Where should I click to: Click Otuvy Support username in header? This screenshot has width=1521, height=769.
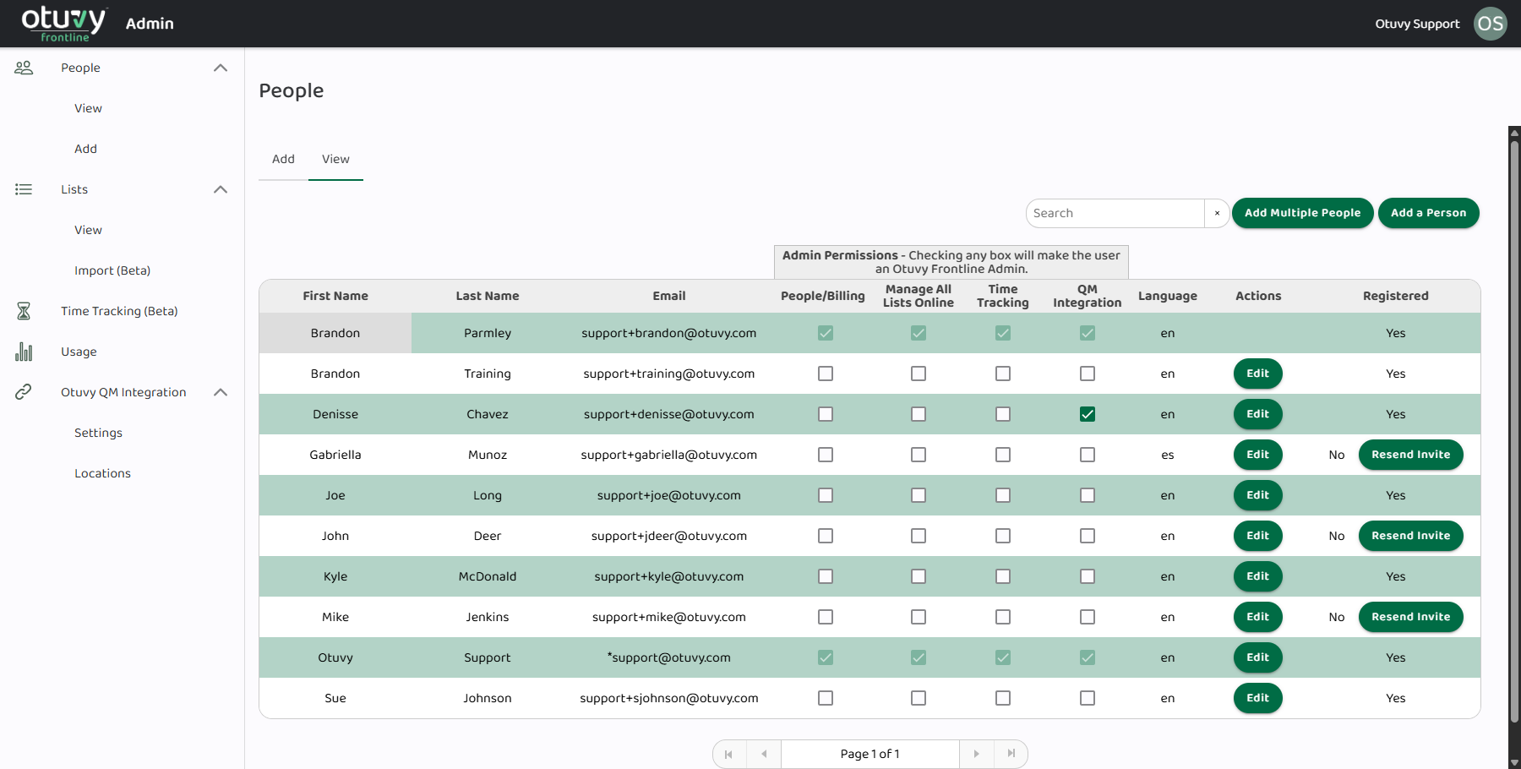point(1417,24)
